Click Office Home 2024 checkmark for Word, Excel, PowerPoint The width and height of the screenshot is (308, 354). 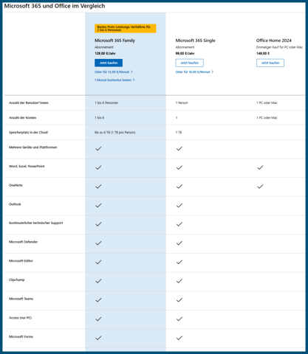coord(260,167)
